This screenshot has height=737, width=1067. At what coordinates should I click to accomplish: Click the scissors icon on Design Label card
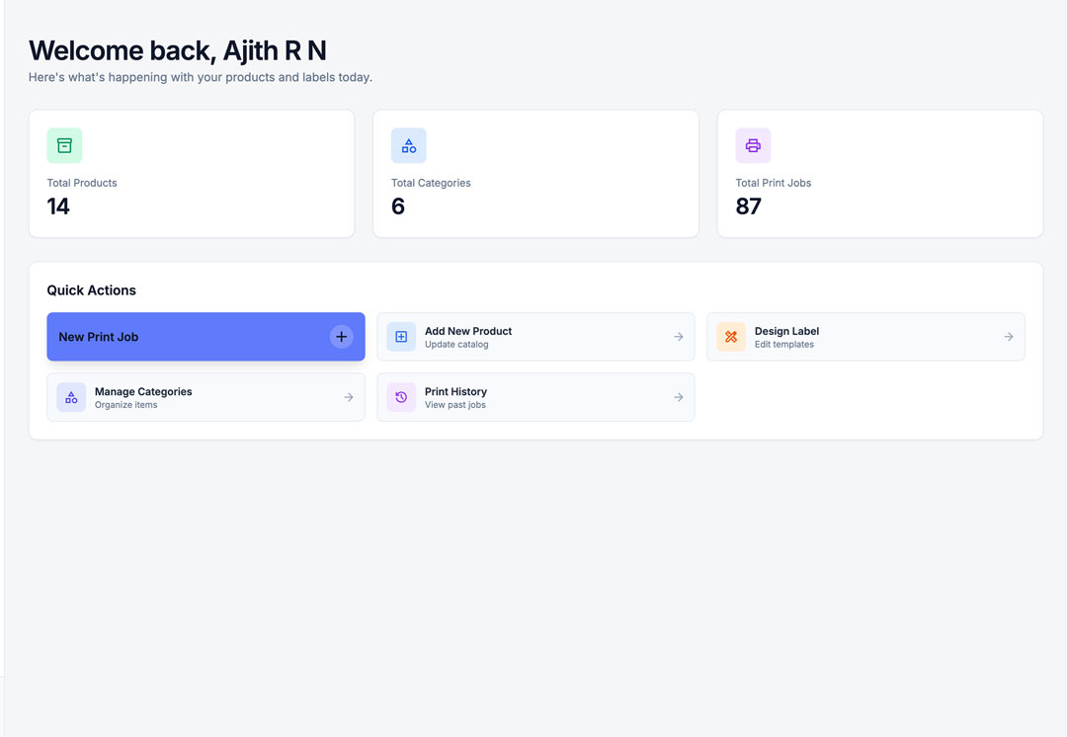(x=730, y=336)
